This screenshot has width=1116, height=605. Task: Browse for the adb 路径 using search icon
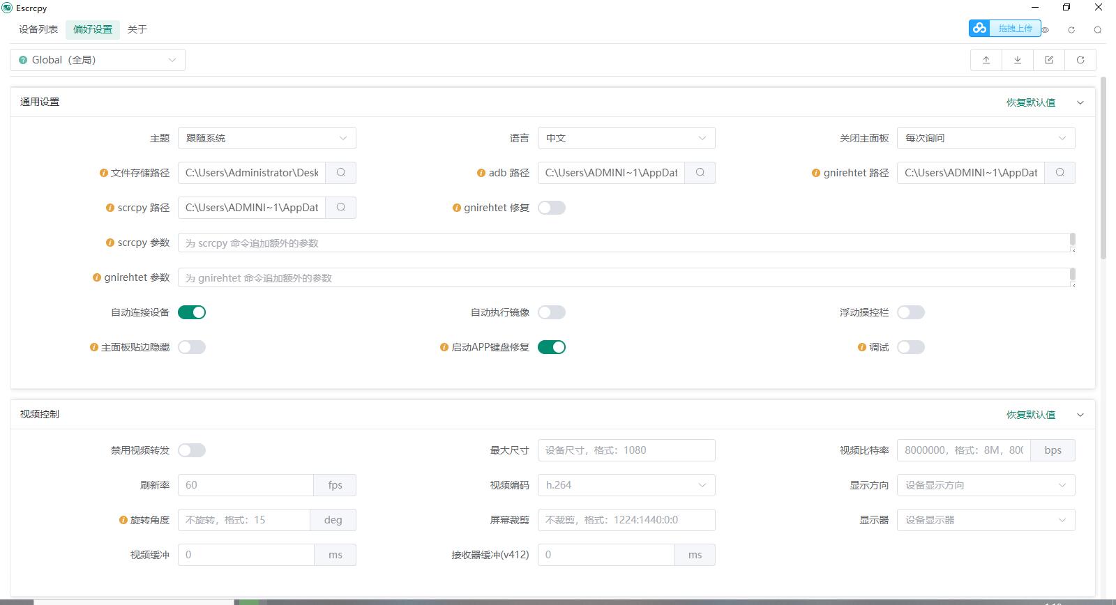(x=700, y=173)
